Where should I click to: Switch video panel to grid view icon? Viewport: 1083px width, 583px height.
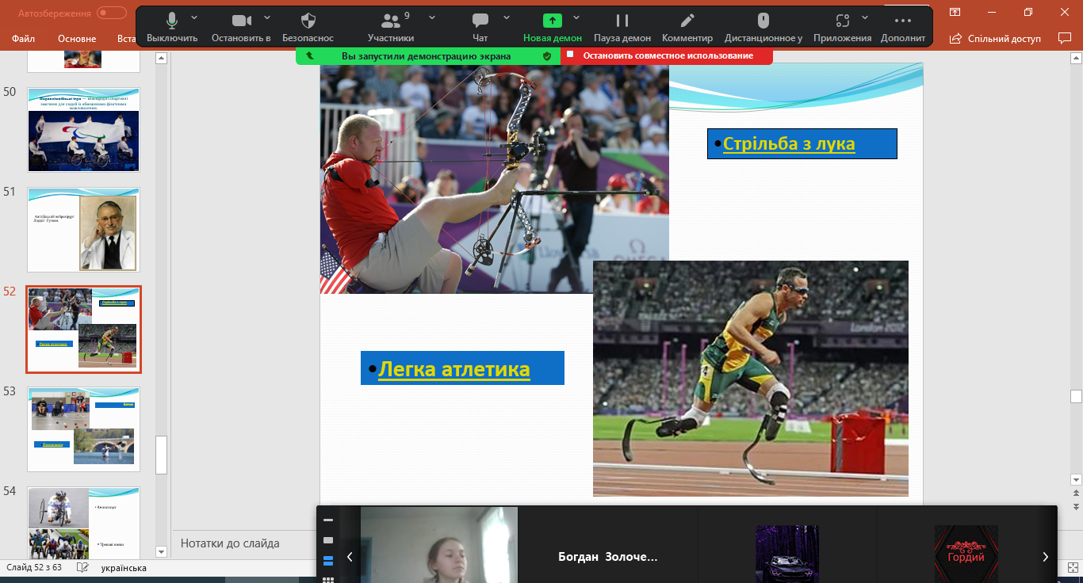tap(328, 580)
